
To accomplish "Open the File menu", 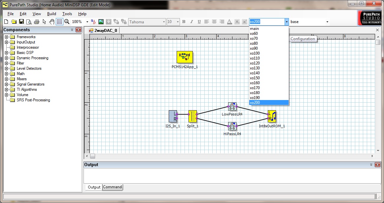I will click(x=11, y=14).
